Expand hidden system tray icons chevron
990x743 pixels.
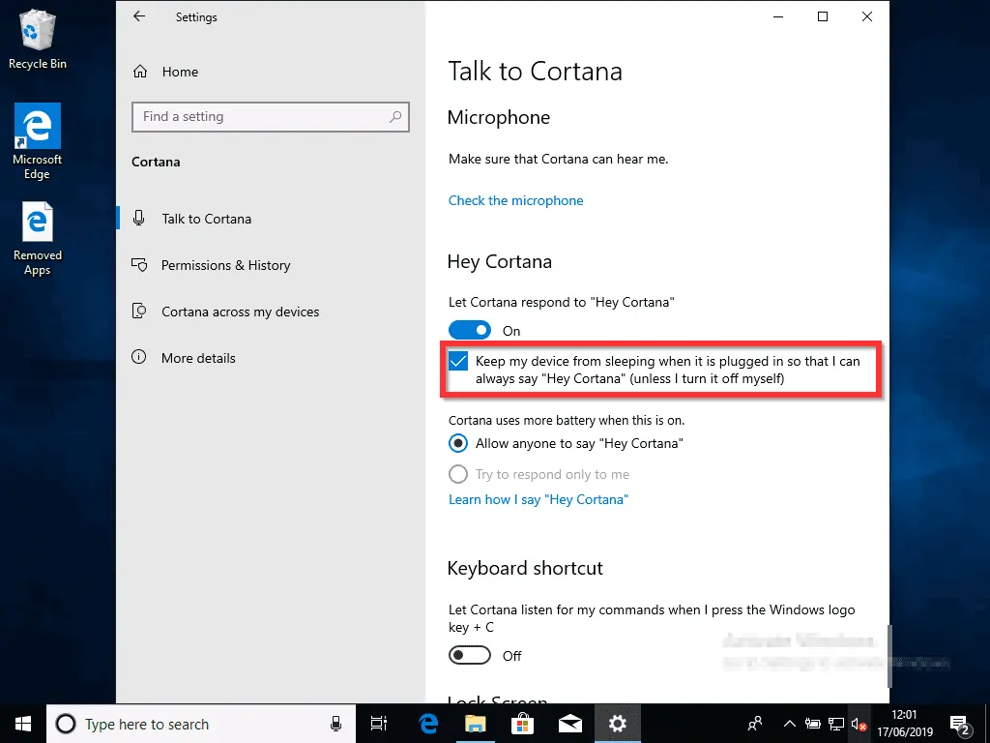coord(789,724)
